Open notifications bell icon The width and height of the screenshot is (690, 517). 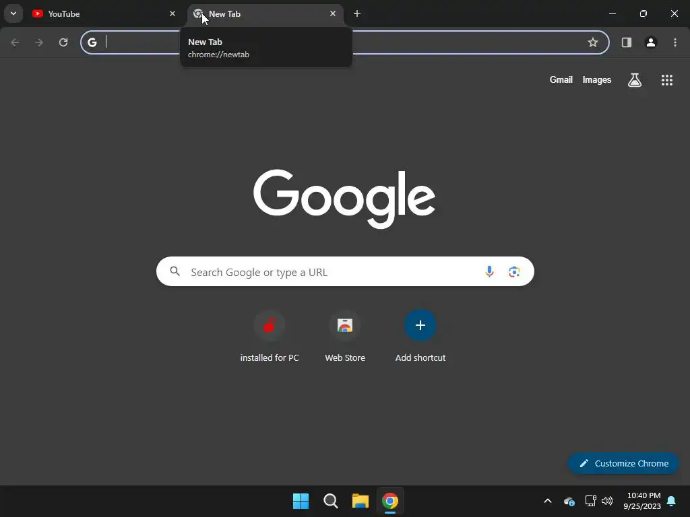[672, 501]
